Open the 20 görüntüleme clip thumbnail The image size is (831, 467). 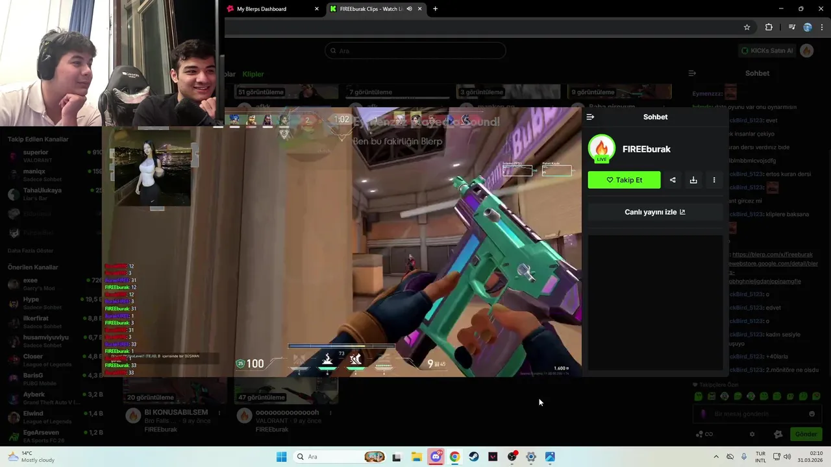[175, 391]
